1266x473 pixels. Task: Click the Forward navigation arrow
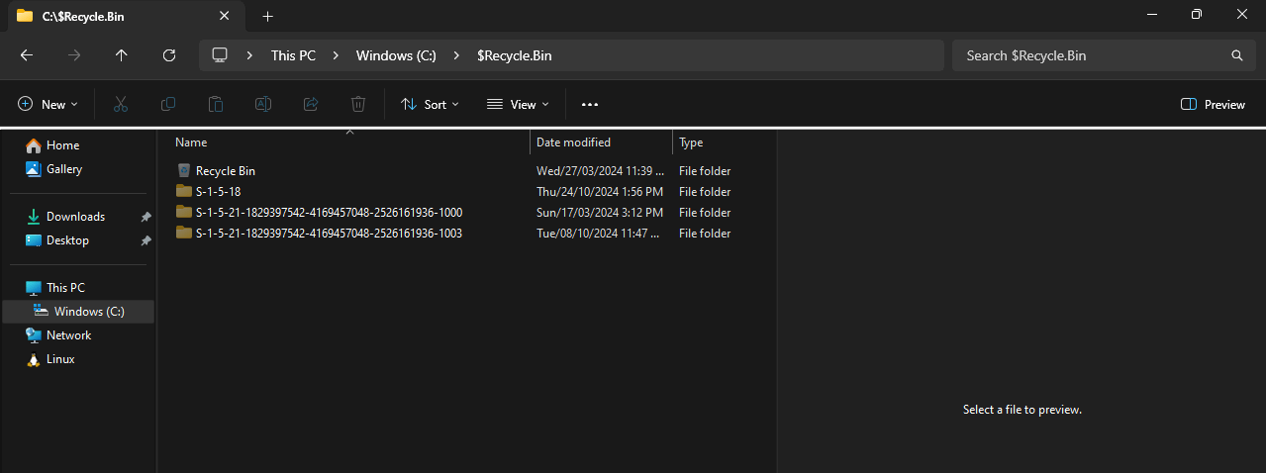click(x=74, y=55)
